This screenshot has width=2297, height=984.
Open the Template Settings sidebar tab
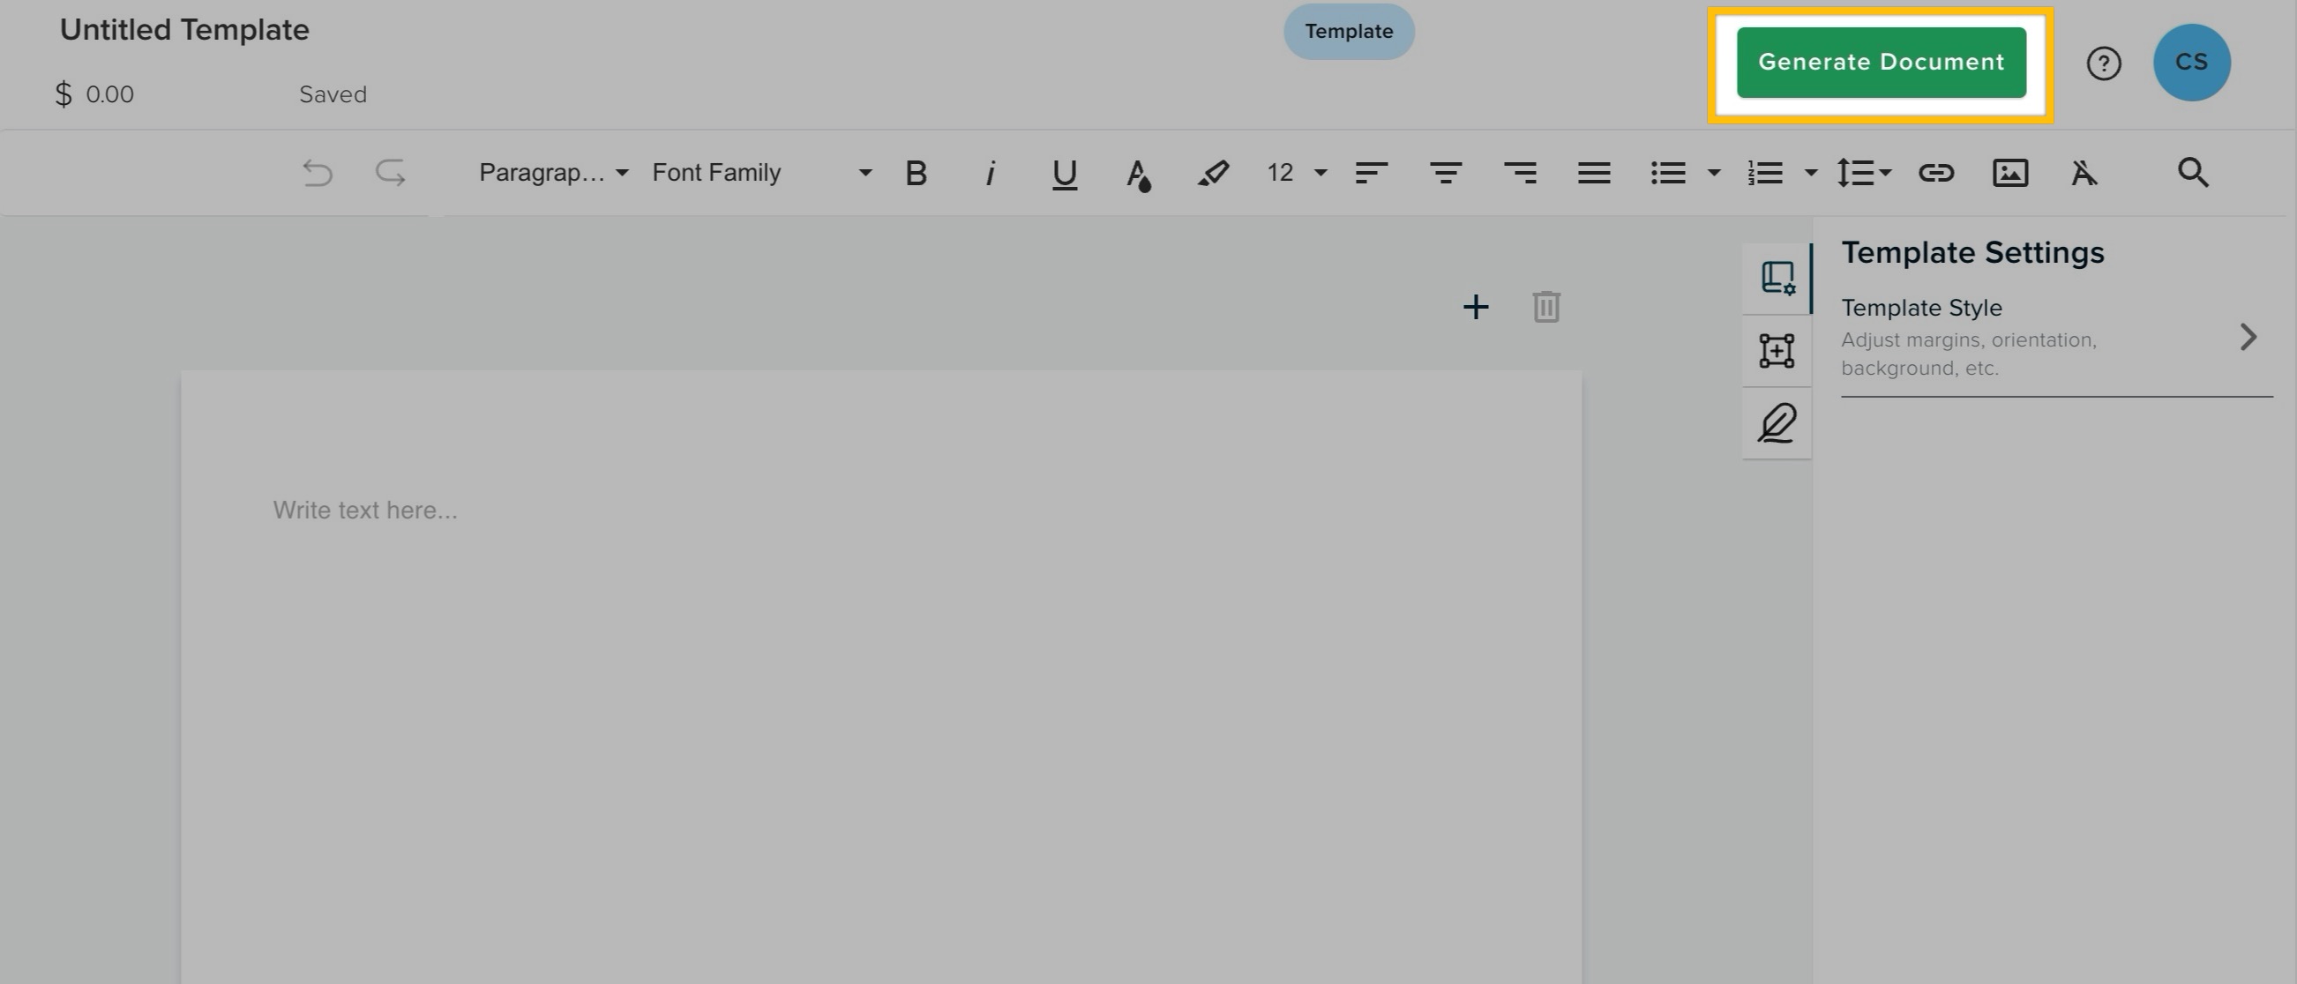tap(1777, 278)
